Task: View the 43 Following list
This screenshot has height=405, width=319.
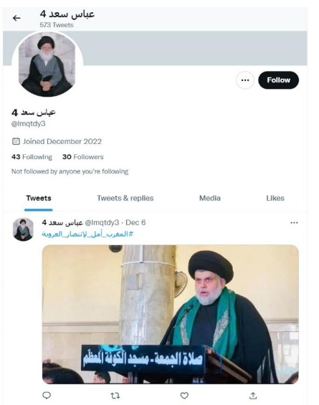Action: [32, 157]
